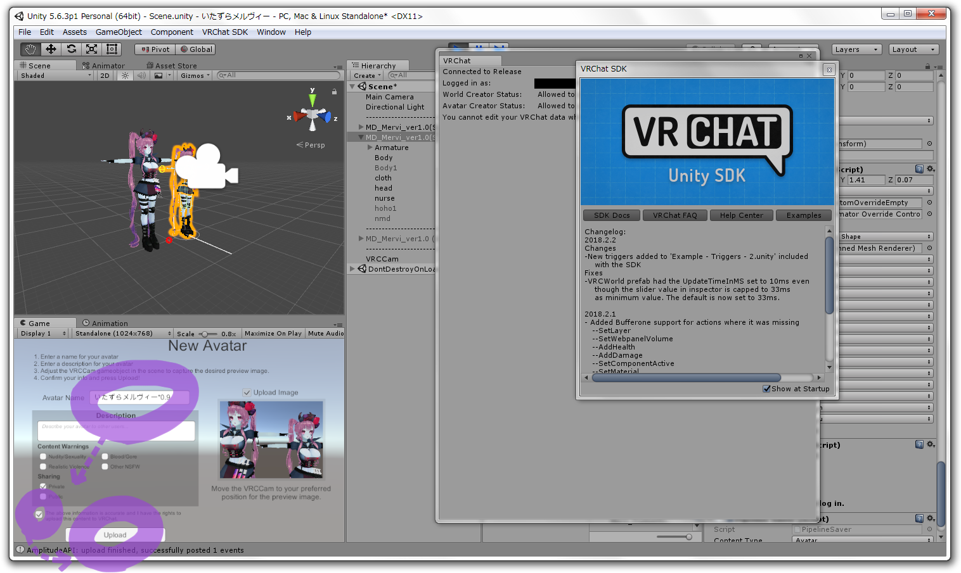Click the Avatar Name input field
The height and width of the screenshot is (573, 961).
click(x=139, y=397)
